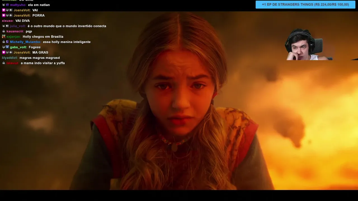Click the first gray badge on Michelly_Mulambo's row
Screen dimensions: 358x201
click(x=4, y=42)
